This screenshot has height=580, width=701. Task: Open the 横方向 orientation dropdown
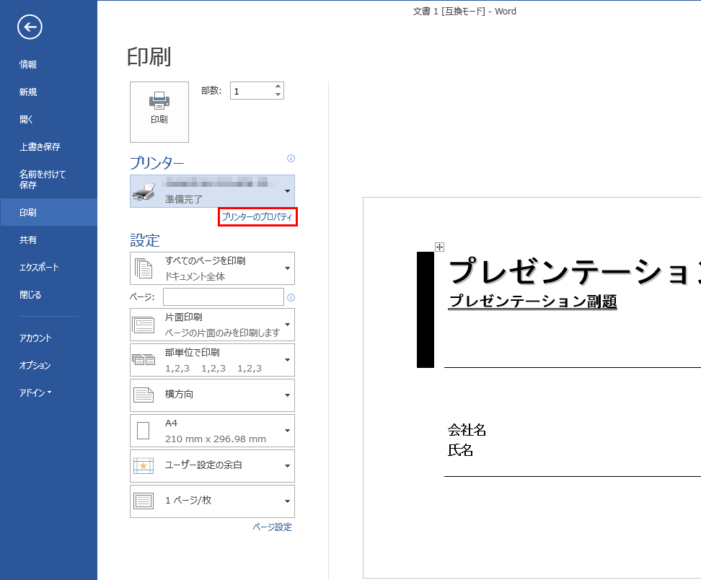pos(212,395)
